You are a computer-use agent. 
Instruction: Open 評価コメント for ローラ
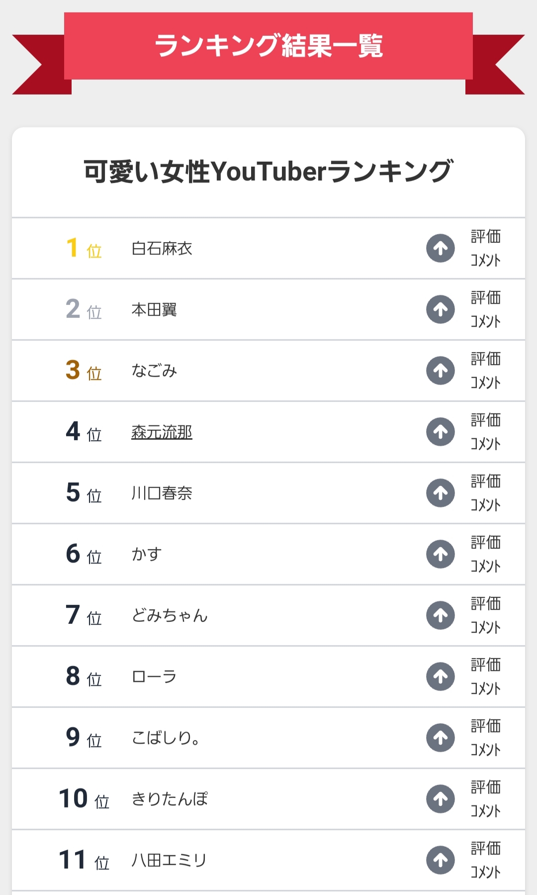[x=485, y=677]
